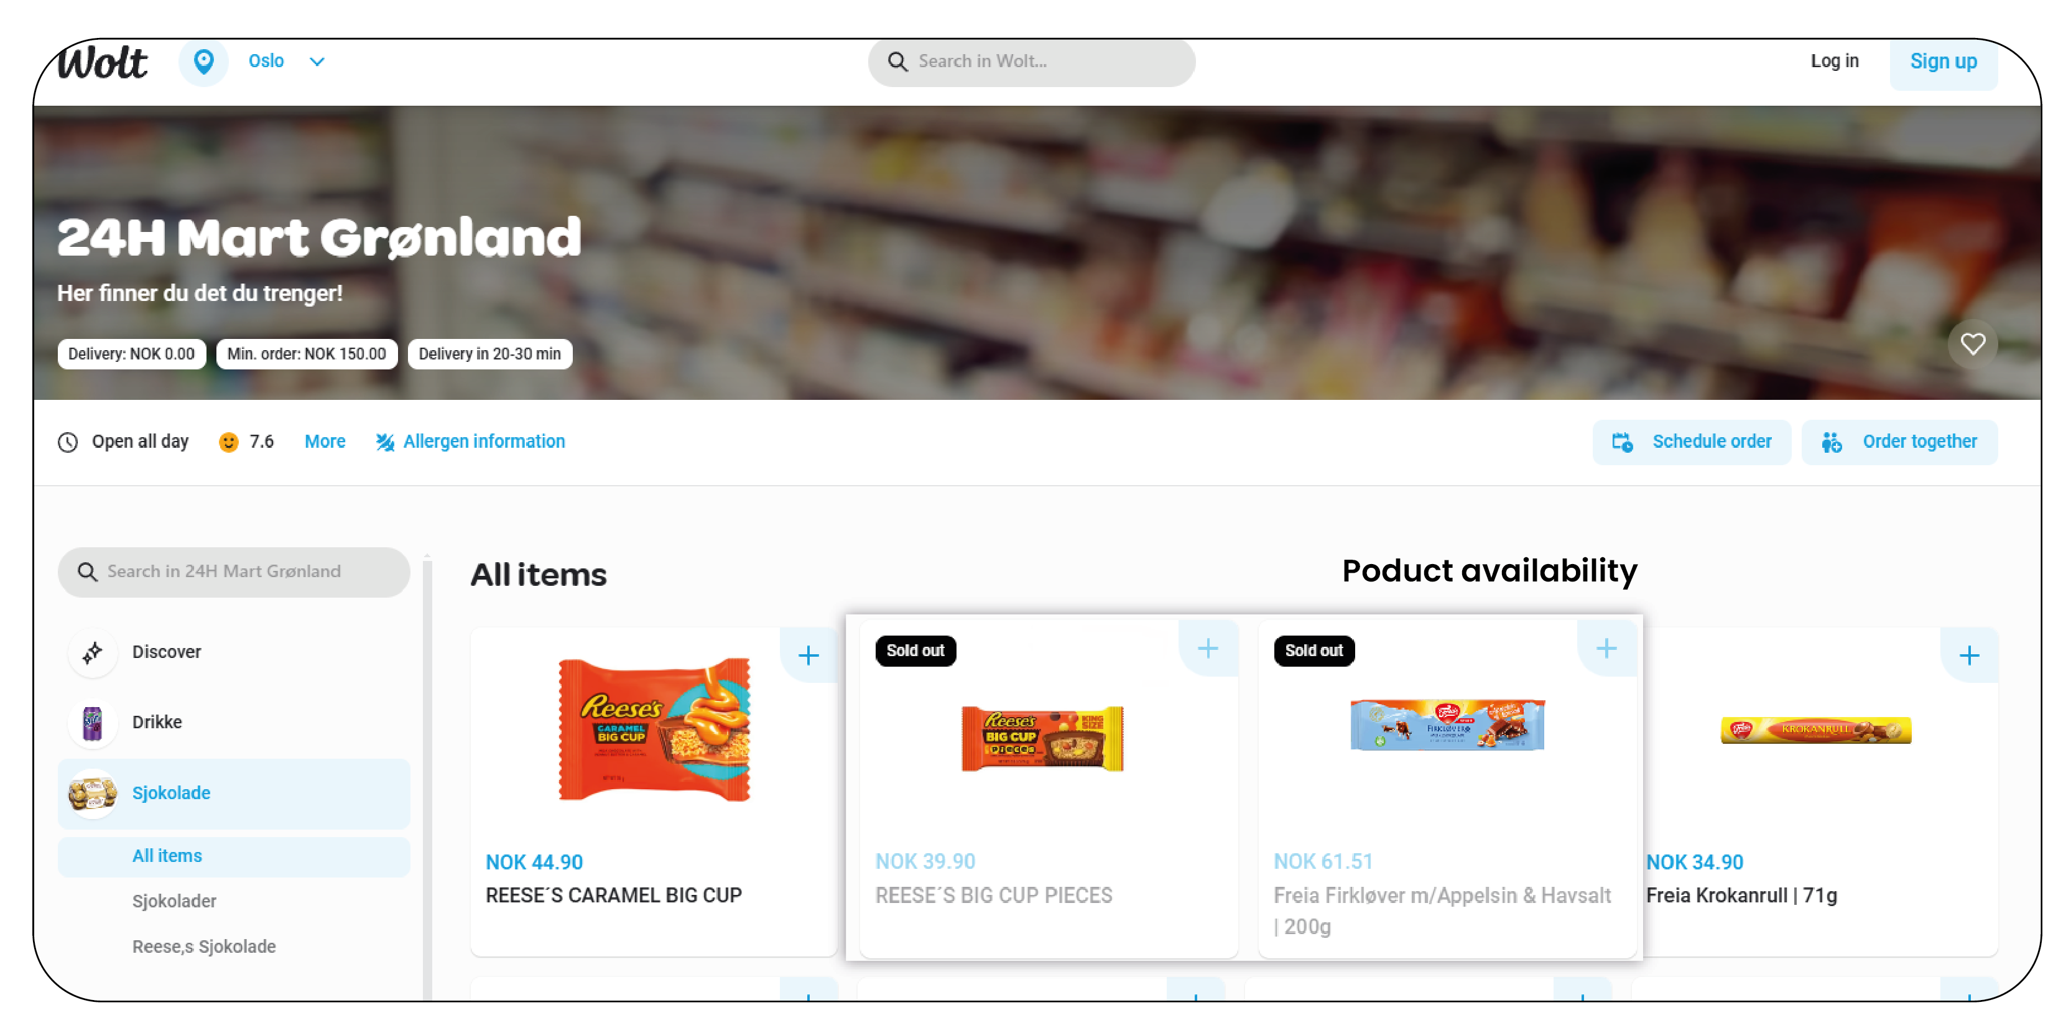Screen dimensions: 2071x1028
Task: Click the search magnifier icon
Action: (x=896, y=61)
